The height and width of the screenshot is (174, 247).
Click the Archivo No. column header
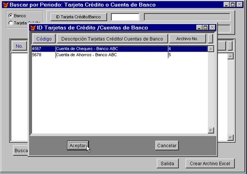click(187, 39)
